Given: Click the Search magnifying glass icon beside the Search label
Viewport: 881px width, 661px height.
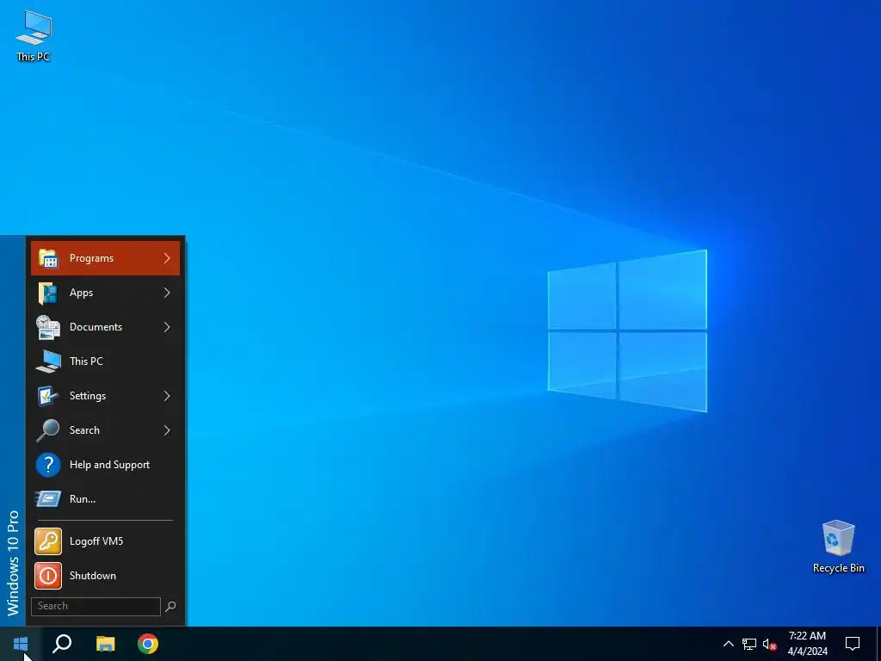Looking at the screenshot, I should tap(48, 430).
